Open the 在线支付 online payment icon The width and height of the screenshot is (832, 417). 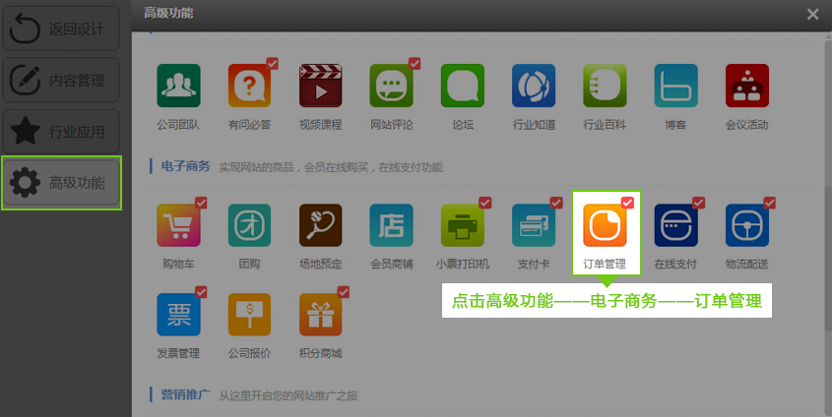[x=676, y=225]
